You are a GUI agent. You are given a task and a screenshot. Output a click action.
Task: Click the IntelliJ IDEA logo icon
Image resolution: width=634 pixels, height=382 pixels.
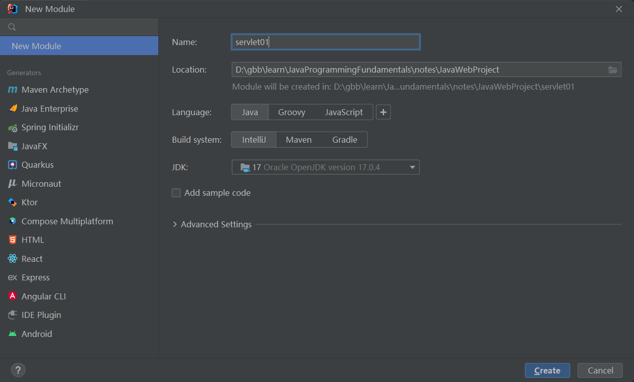[x=13, y=9]
